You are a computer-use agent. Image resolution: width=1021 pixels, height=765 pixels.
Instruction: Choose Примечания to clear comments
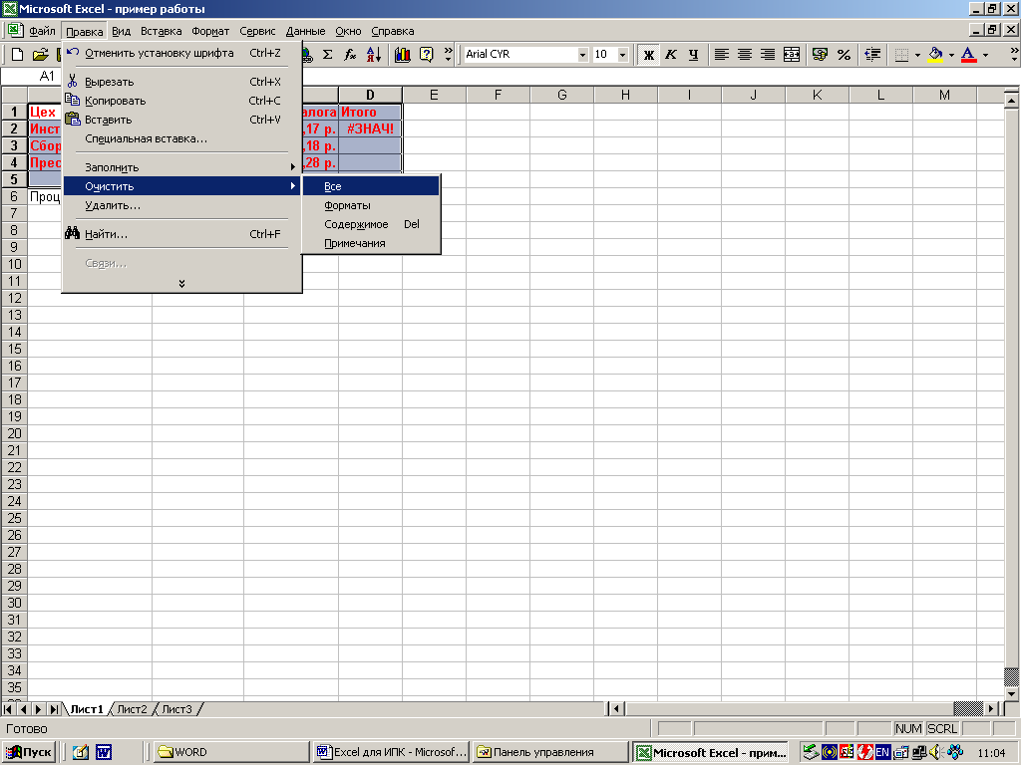pyautogui.click(x=371, y=243)
